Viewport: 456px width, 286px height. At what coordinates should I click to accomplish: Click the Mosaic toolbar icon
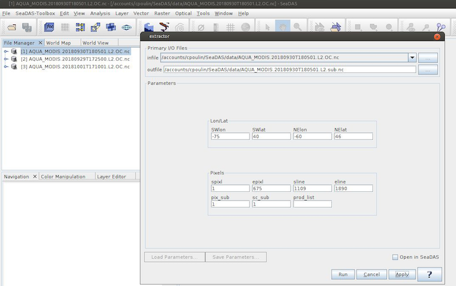111,27
